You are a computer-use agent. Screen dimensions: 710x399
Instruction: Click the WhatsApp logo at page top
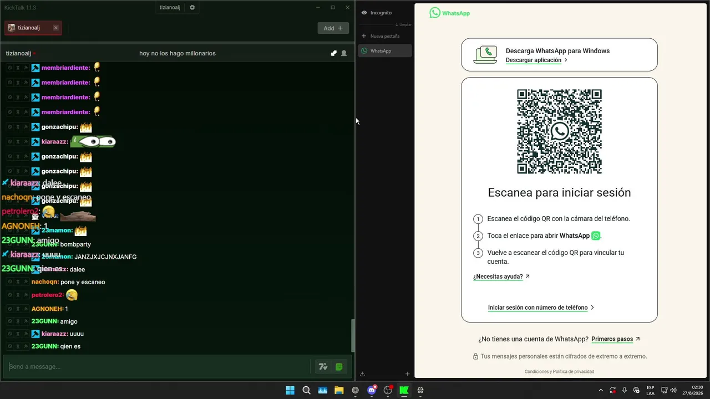[450, 13]
